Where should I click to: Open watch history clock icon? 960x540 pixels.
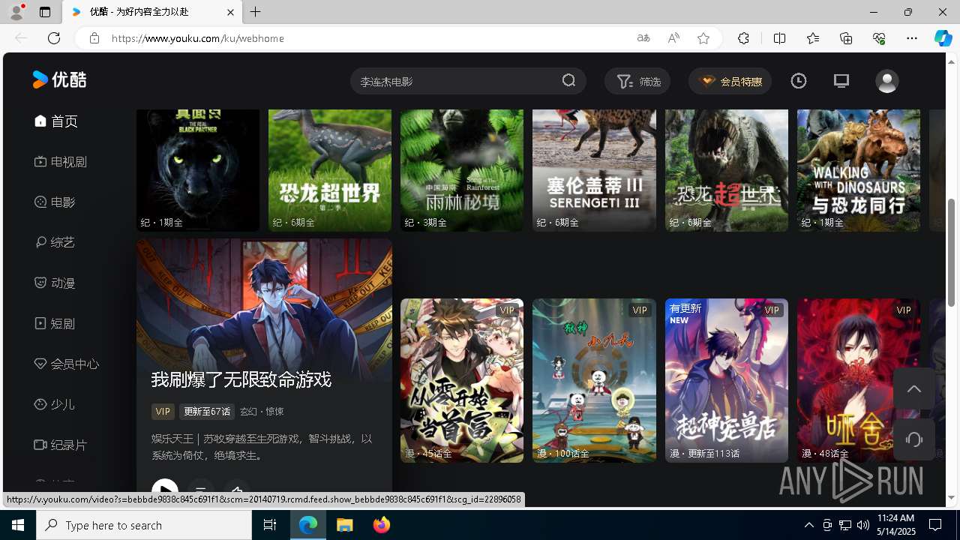pyautogui.click(x=799, y=81)
